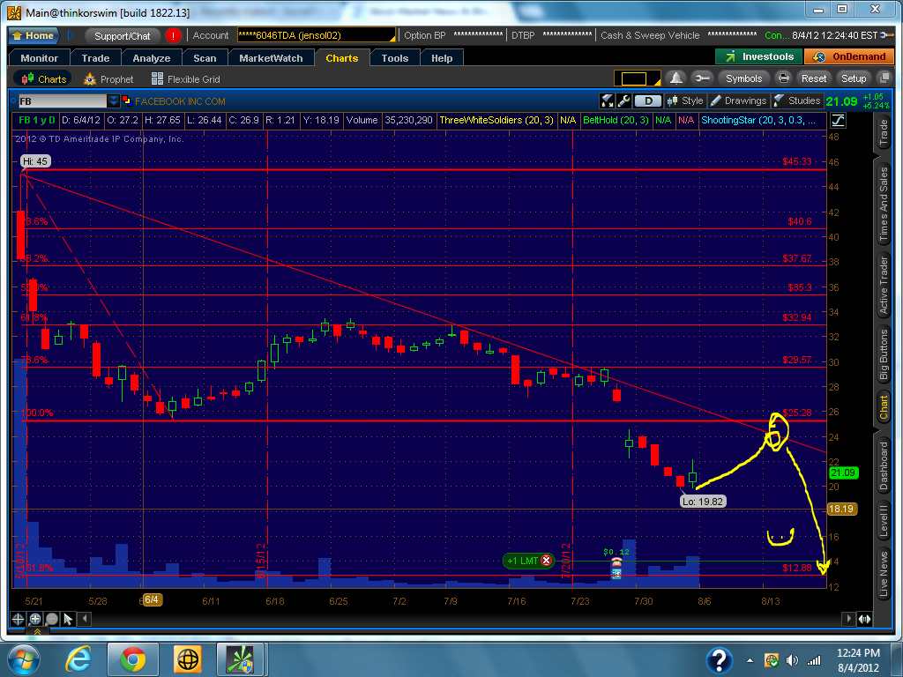
Task: Switch to the Tools tab
Action: [x=395, y=58]
